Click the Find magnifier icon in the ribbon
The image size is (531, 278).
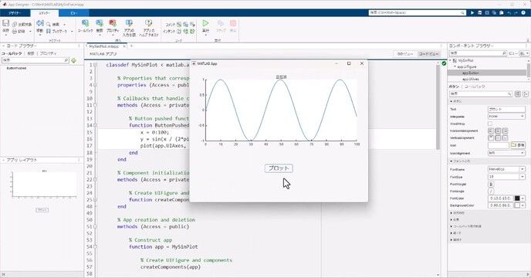(49, 25)
